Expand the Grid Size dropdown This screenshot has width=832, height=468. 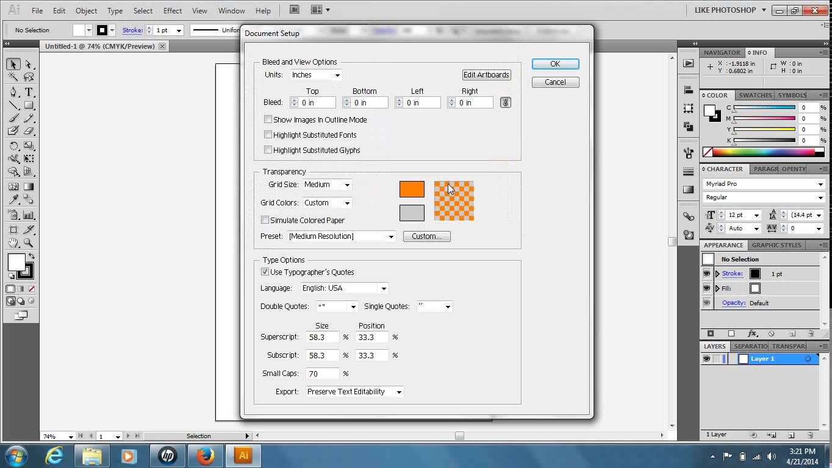pyautogui.click(x=327, y=185)
